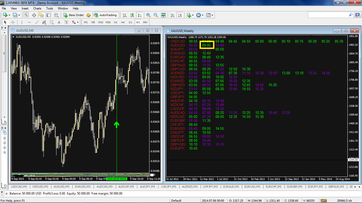Click the Zoom Out magnifier icon
This screenshot has height=203, width=362.
point(156,15)
